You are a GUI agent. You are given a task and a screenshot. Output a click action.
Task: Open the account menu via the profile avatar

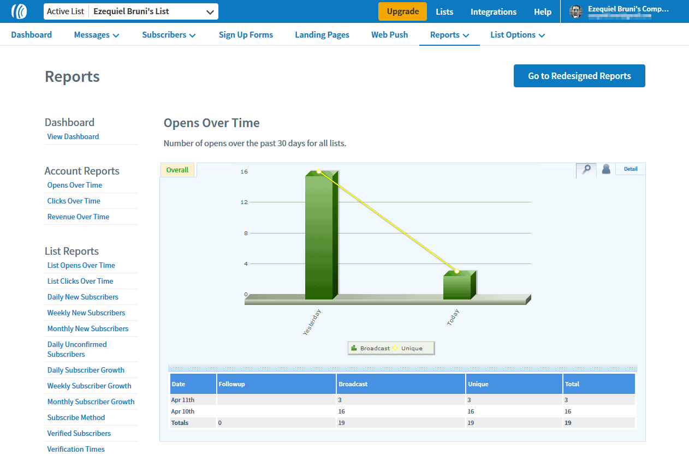(575, 11)
